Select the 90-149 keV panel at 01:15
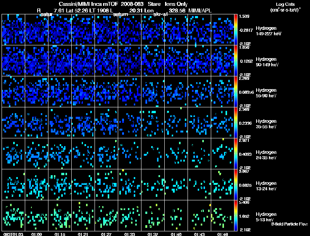310x236 pixels. click(x=60, y=61)
